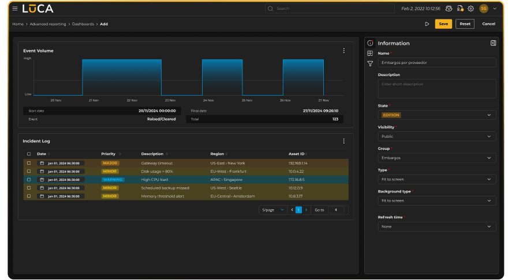Click the SG user avatar

point(484,9)
